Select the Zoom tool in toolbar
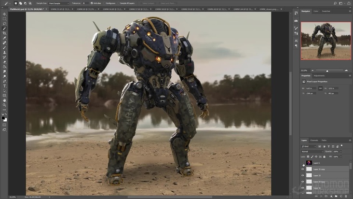 [4, 105]
